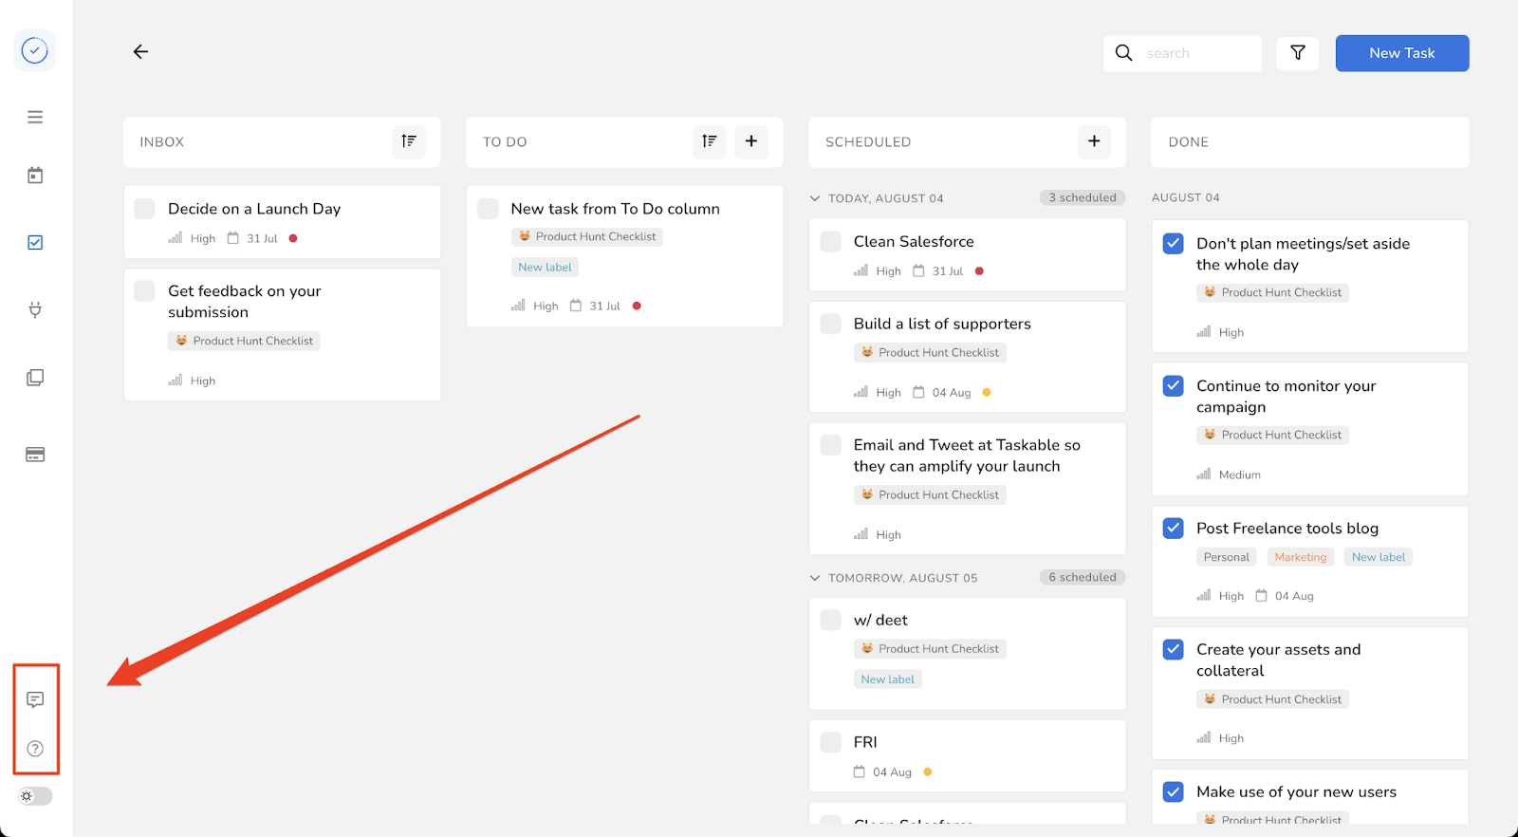Open integrations plug icon in sidebar
The width and height of the screenshot is (1518, 837).
[x=35, y=309]
